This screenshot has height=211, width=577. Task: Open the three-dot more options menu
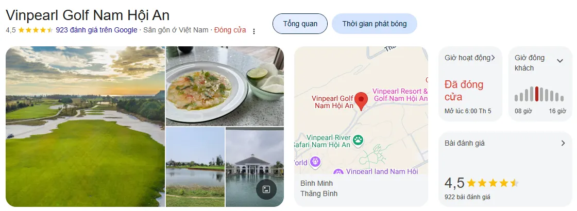(x=253, y=31)
